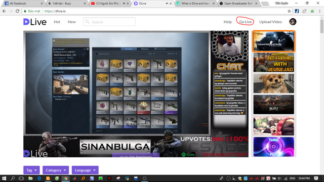Click the DLive logo in header
The height and width of the screenshot is (182, 324).
pyautogui.click(x=35, y=22)
